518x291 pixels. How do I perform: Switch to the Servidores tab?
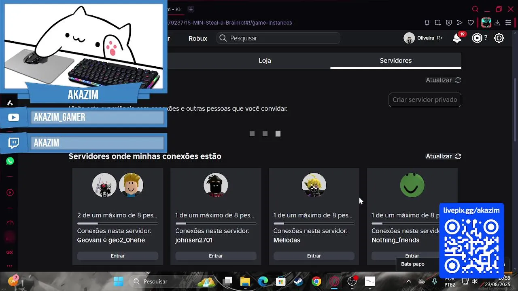pyautogui.click(x=396, y=61)
